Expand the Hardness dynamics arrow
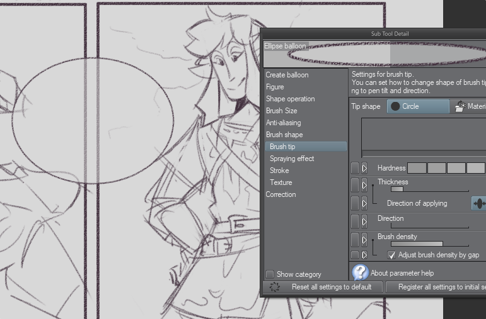Image resolution: width=486 pixels, height=319 pixels. click(x=364, y=168)
